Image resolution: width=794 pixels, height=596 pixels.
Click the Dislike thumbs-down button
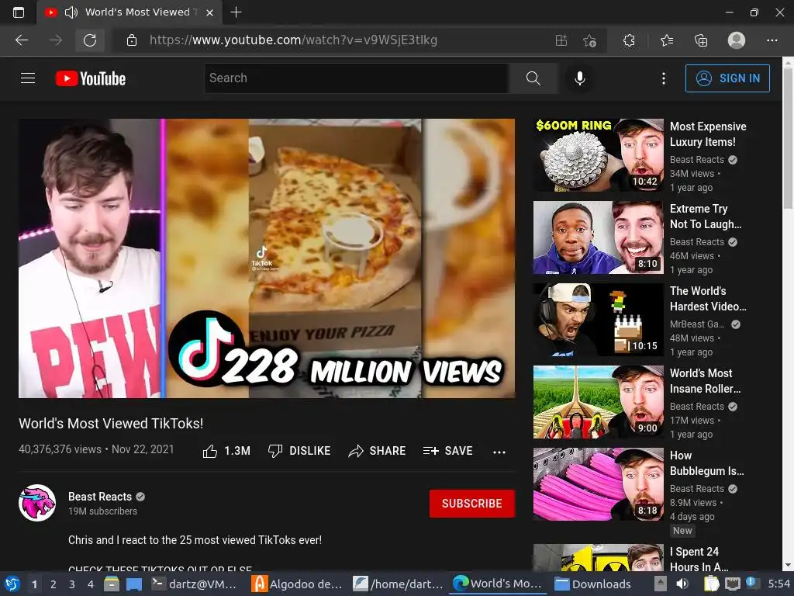pyautogui.click(x=299, y=451)
